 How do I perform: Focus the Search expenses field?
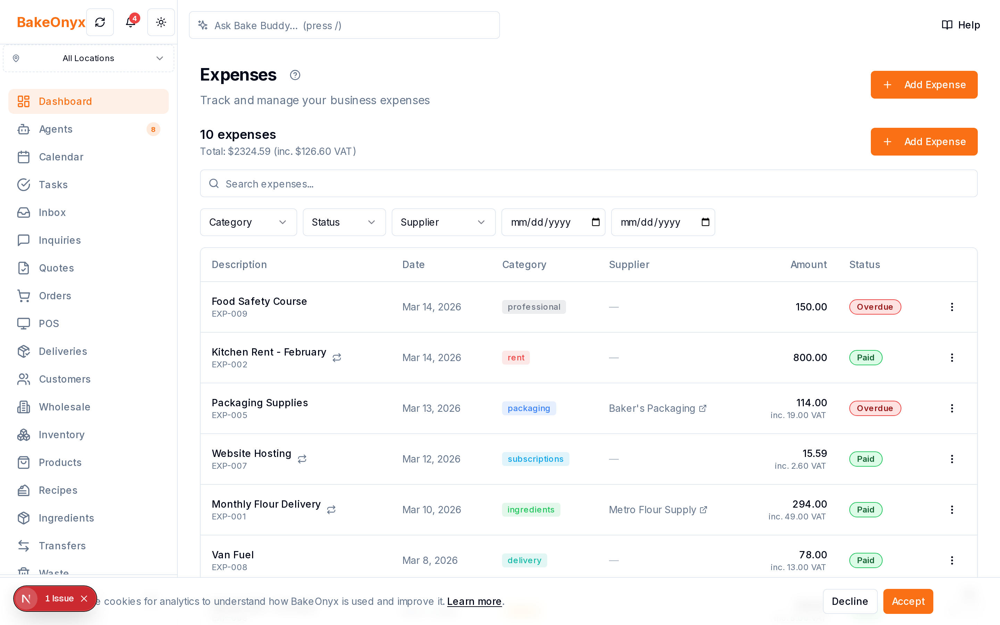pos(589,184)
